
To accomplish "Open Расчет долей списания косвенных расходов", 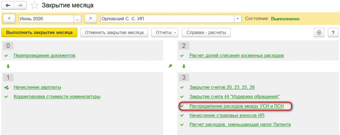I will (x=236, y=56).
